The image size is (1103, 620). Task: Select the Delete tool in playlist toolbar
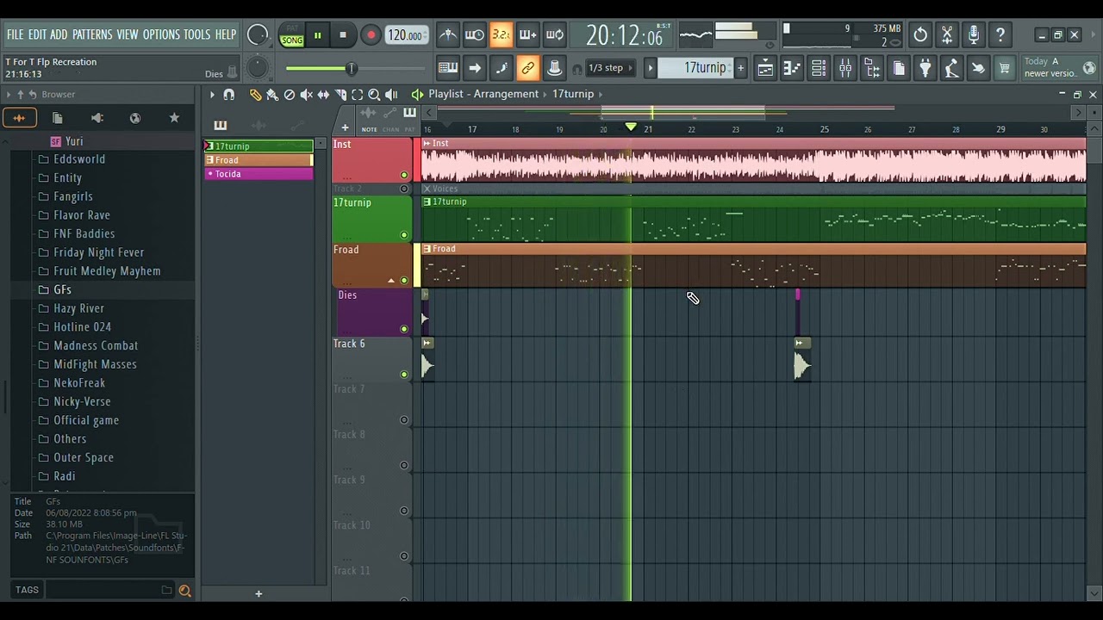[290, 95]
